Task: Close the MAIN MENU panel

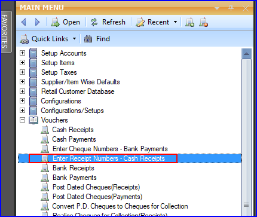Action: 246,8
